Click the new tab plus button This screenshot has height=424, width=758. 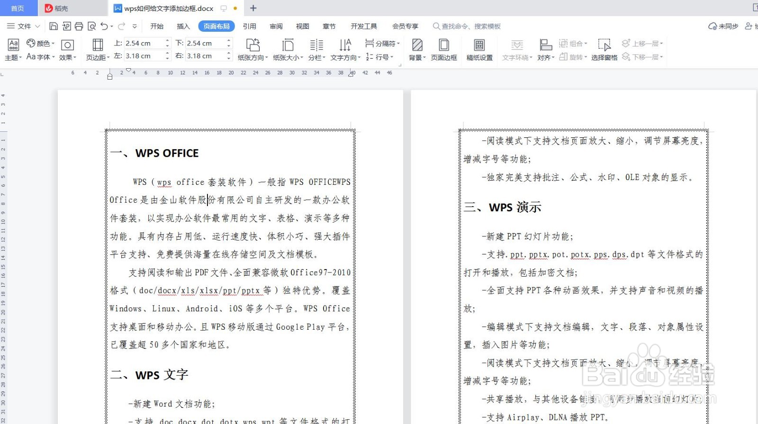253,8
